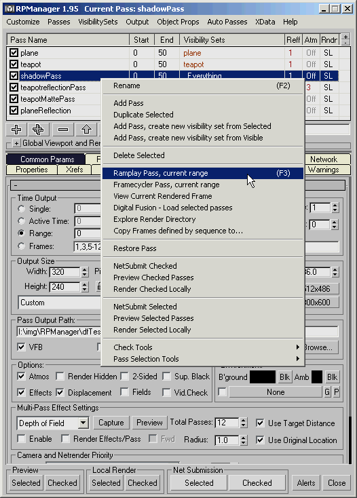Click the Visibility Sets column header

(232, 40)
